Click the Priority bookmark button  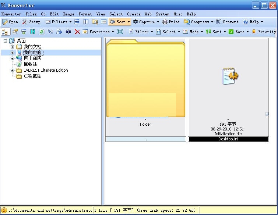(x=264, y=32)
